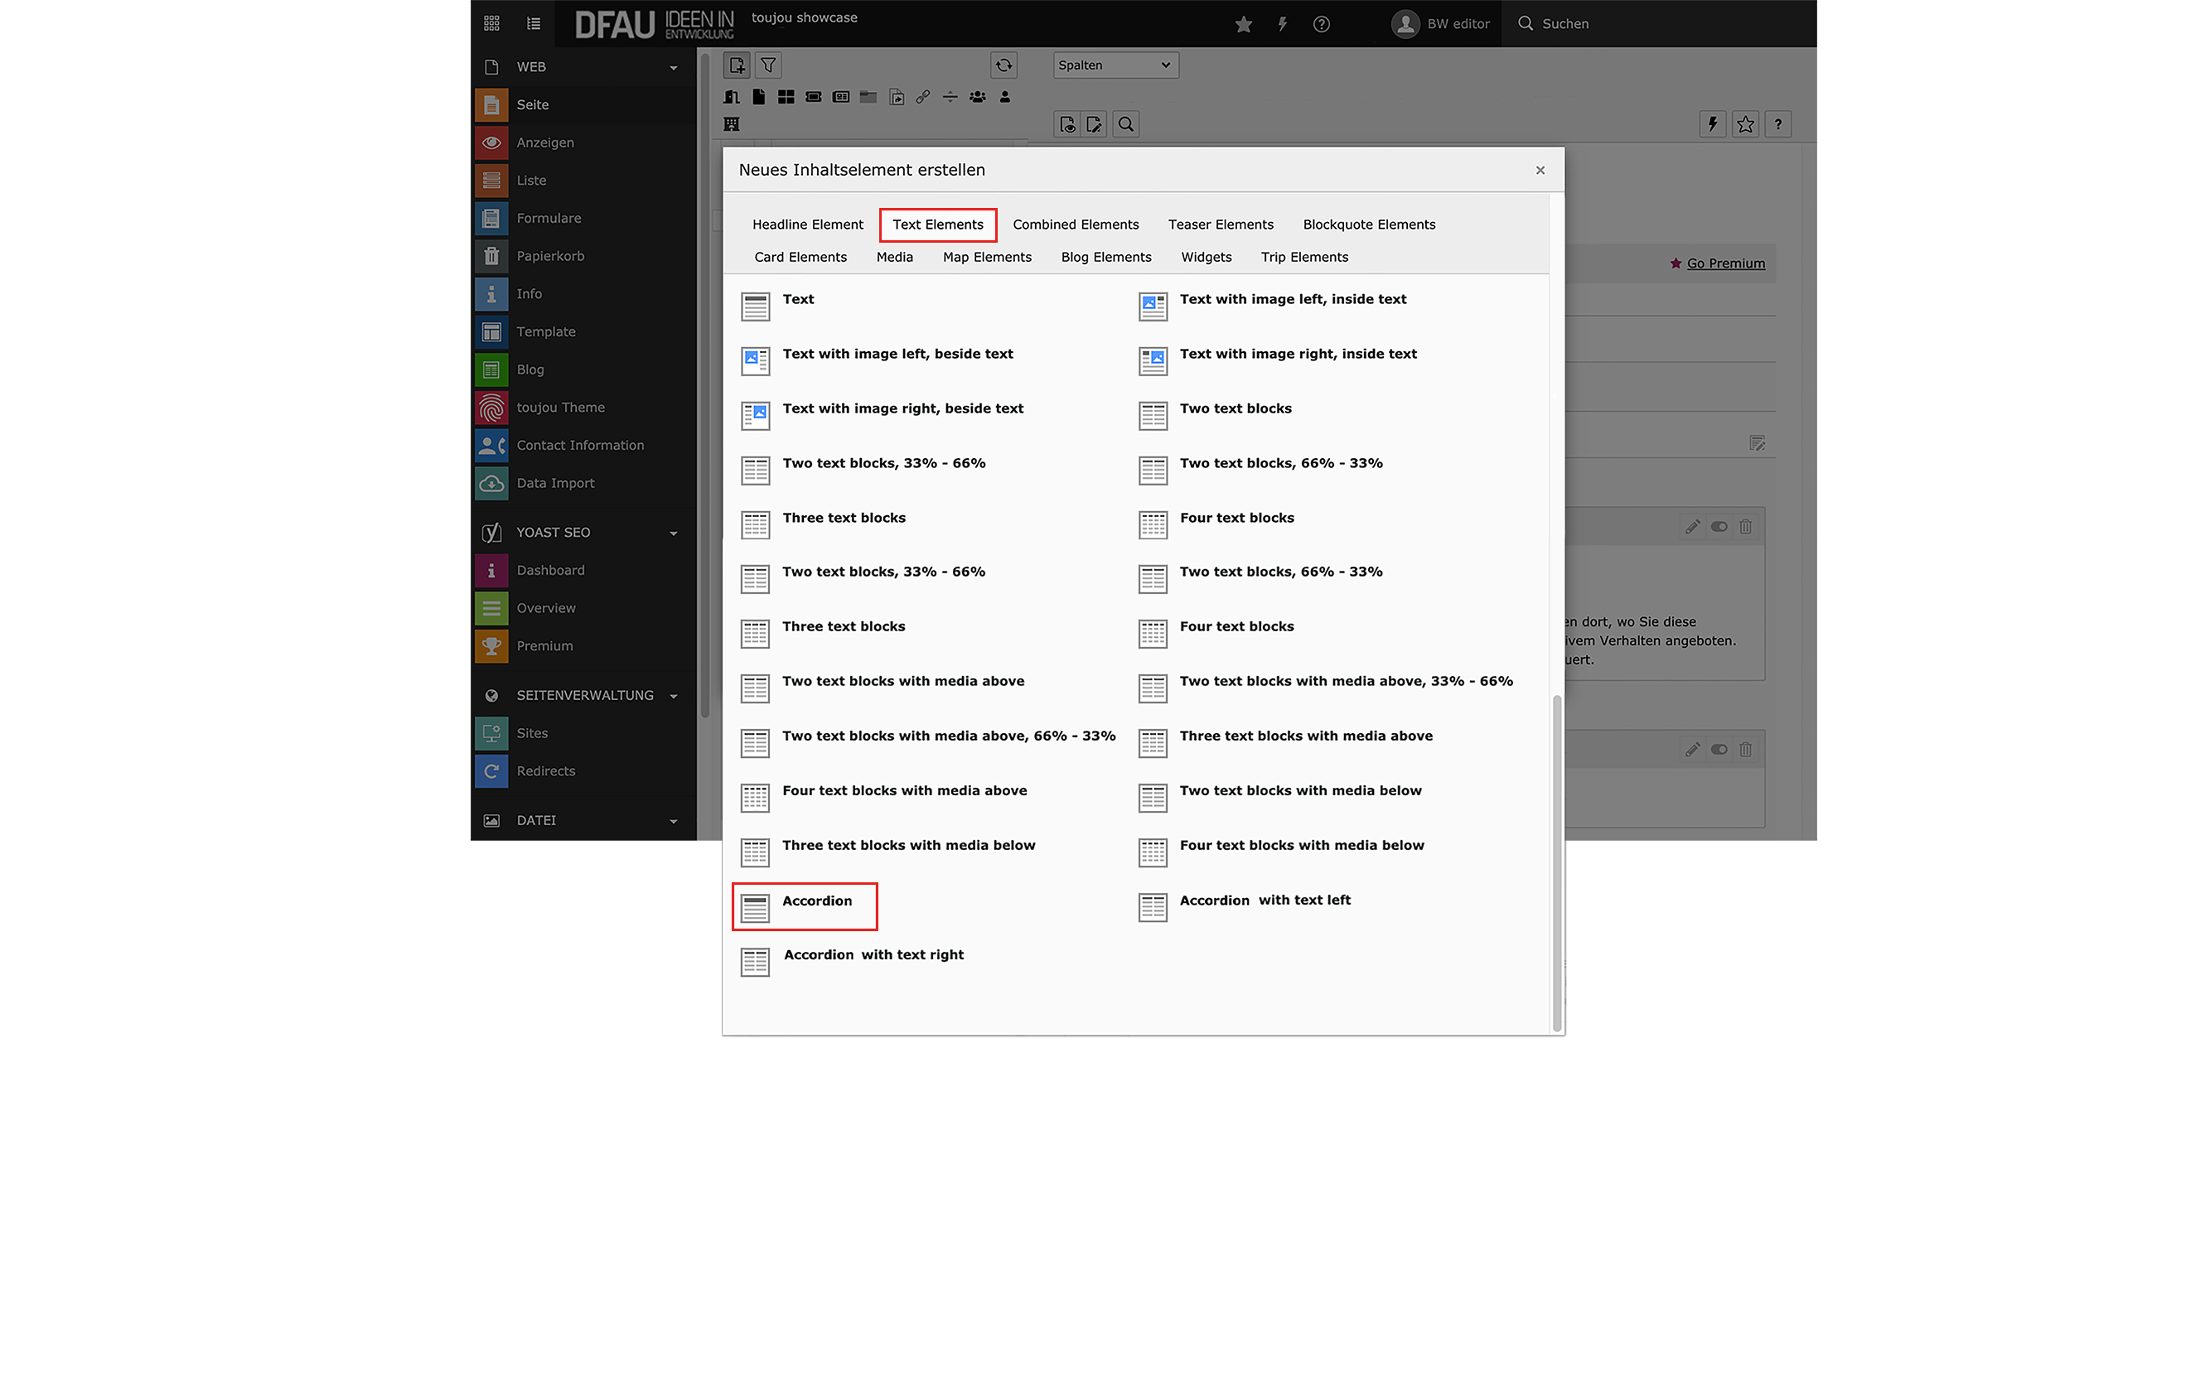Image resolution: width=2210 pixels, height=1381 pixels.
Task: Choose the Accordion content element
Action: coord(805,907)
